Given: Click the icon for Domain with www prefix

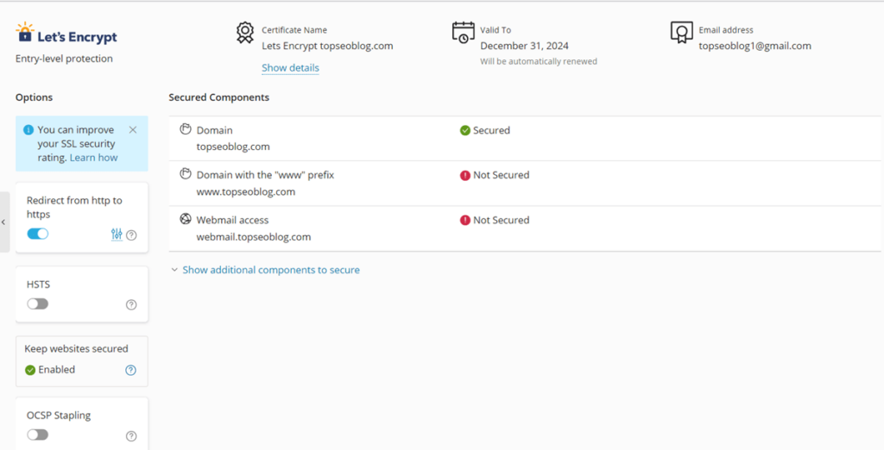Looking at the screenshot, I should (x=185, y=175).
